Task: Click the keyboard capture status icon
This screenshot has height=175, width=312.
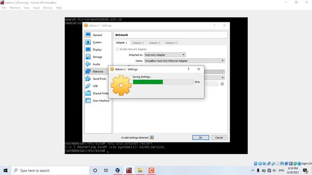Action: [299, 163]
